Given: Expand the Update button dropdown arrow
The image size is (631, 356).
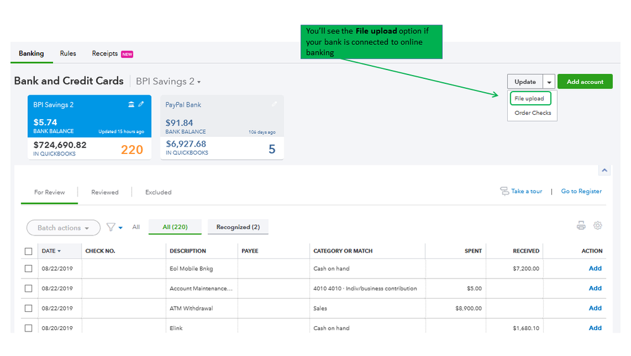Looking at the screenshot, I should tap(549, 82).
